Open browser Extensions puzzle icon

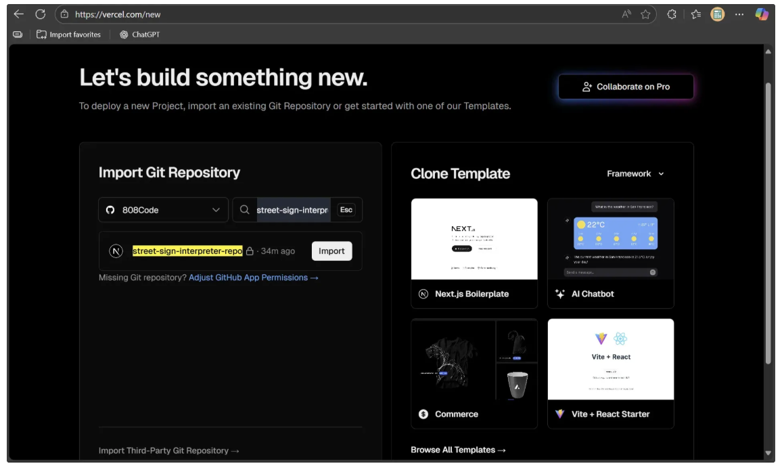[x=672, y=14]
